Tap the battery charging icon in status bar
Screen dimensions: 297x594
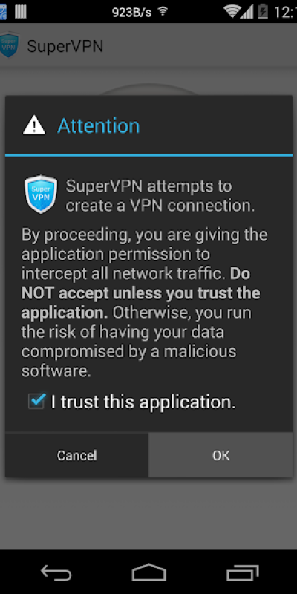point(263,12)
